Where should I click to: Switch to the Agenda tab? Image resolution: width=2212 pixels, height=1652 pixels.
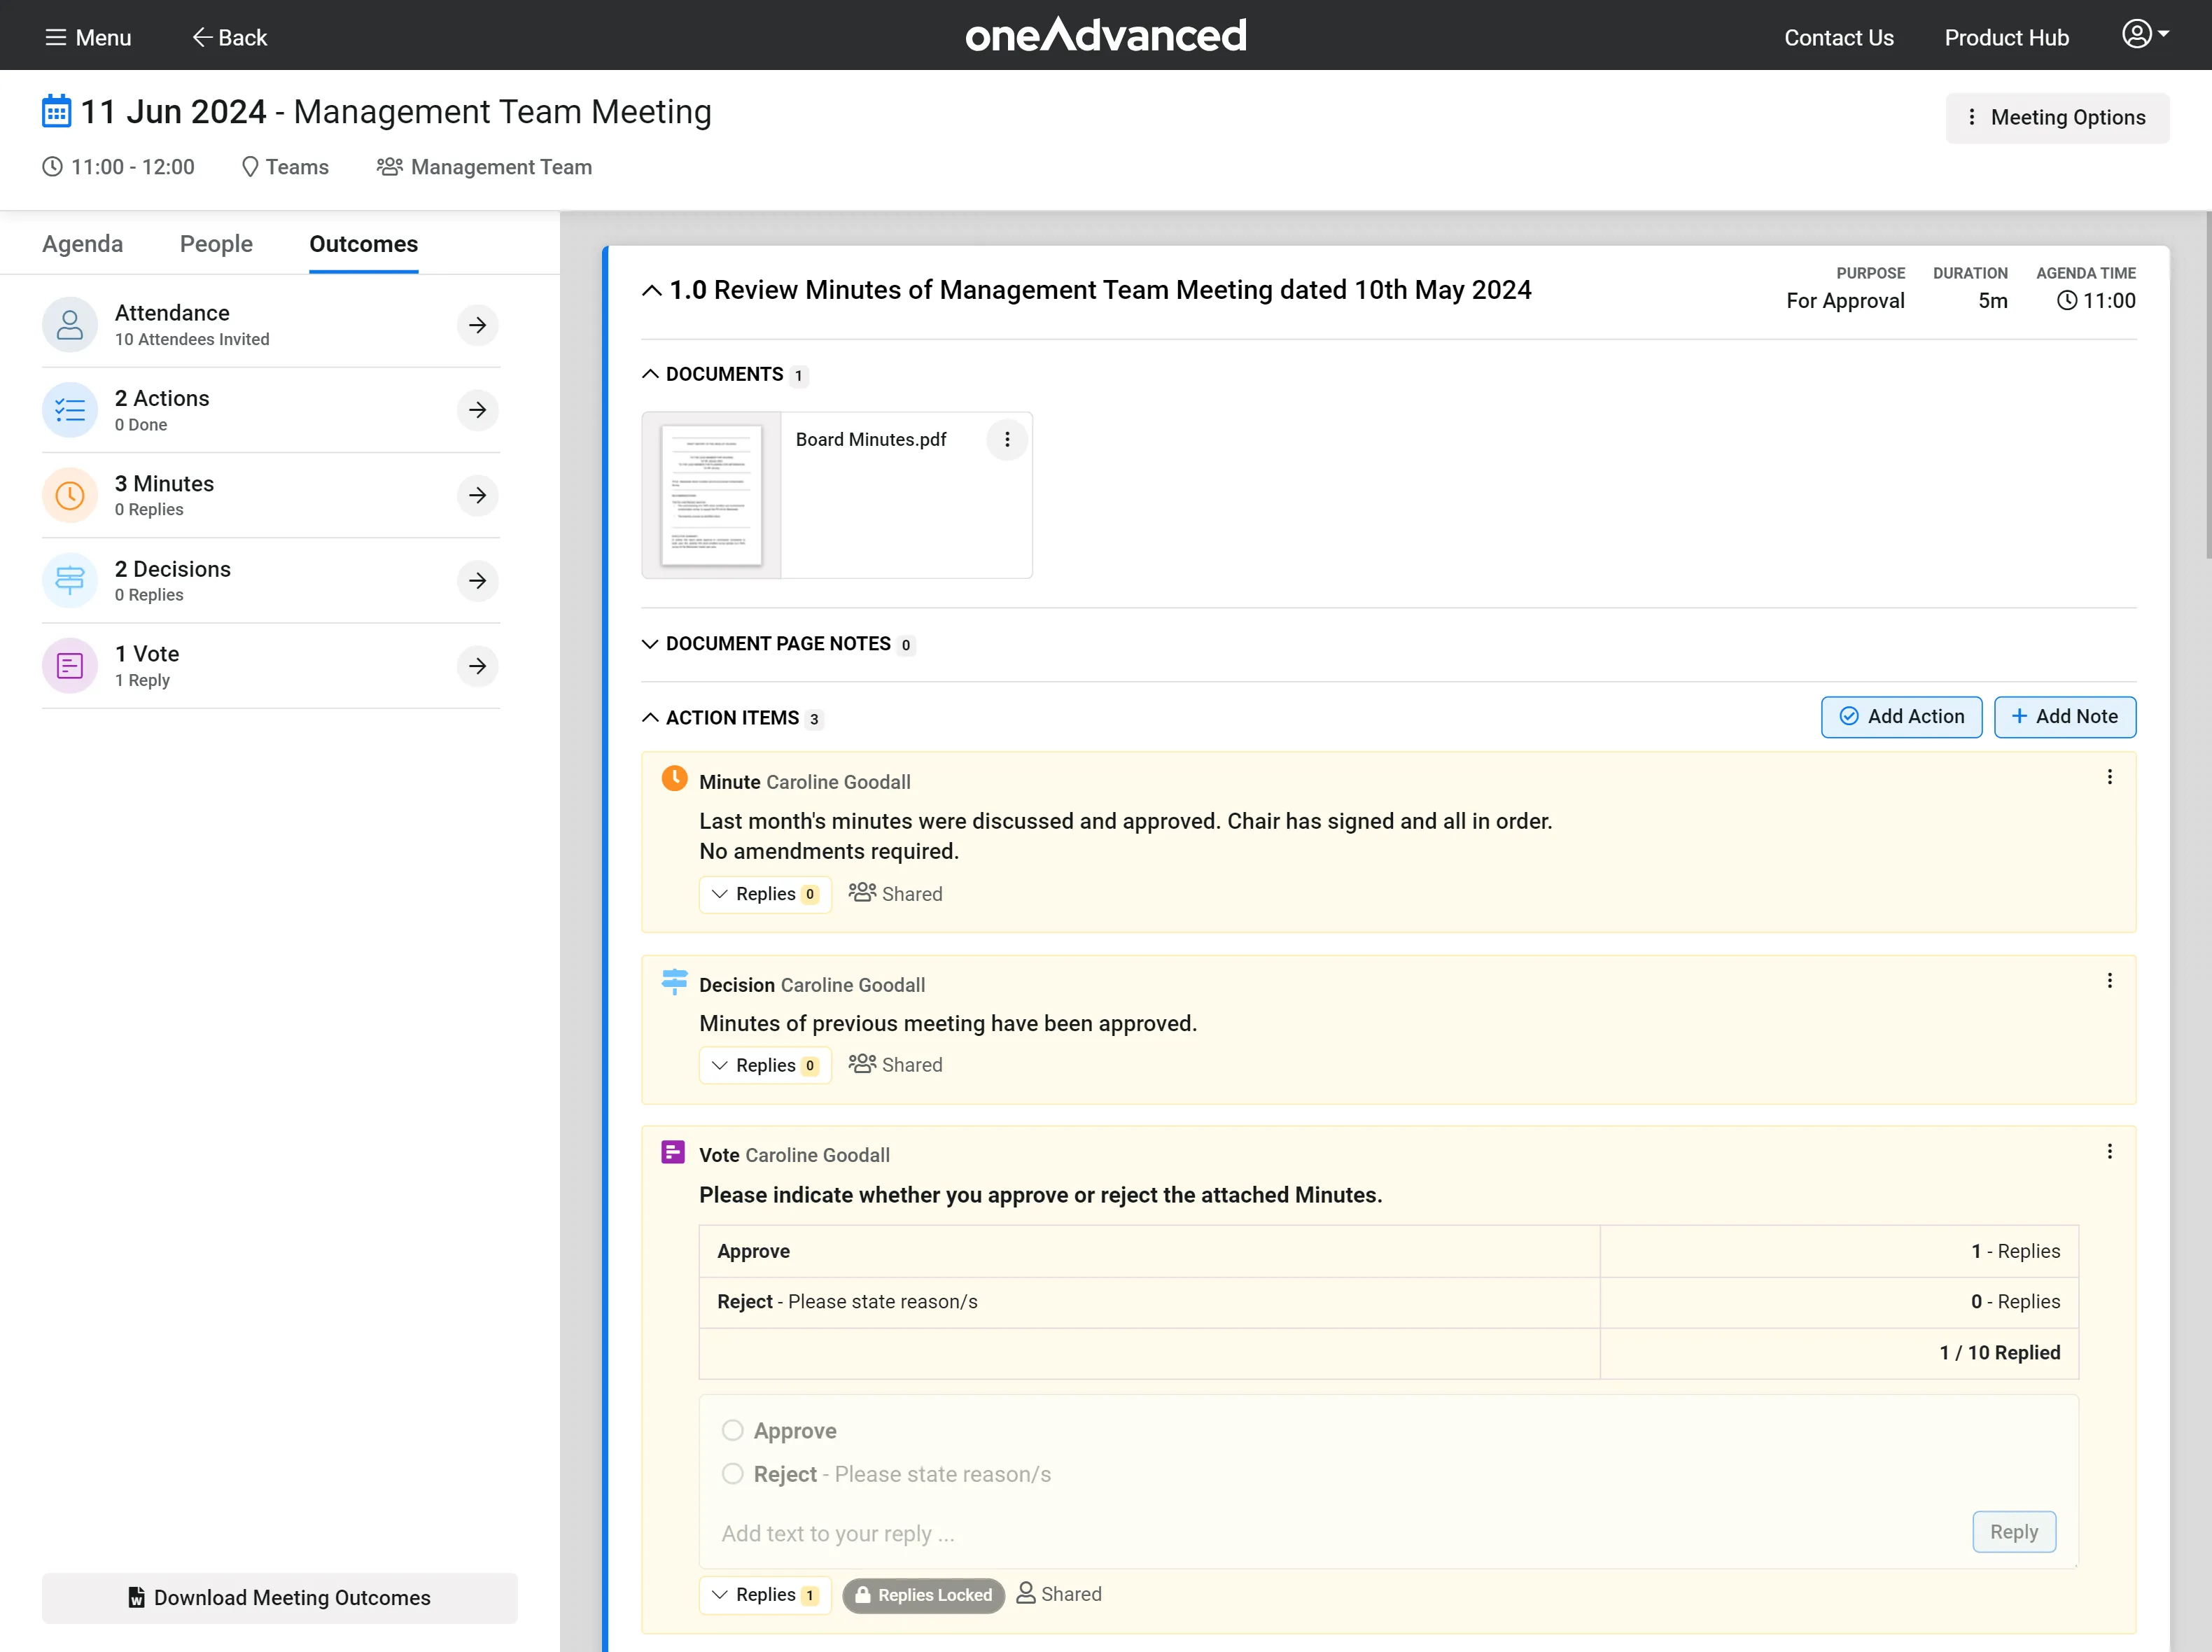82,244
